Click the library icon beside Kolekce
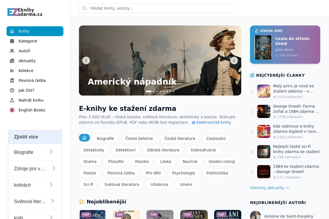 click(12, 71)
